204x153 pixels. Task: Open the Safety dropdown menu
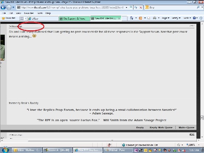tap(176, 18)
